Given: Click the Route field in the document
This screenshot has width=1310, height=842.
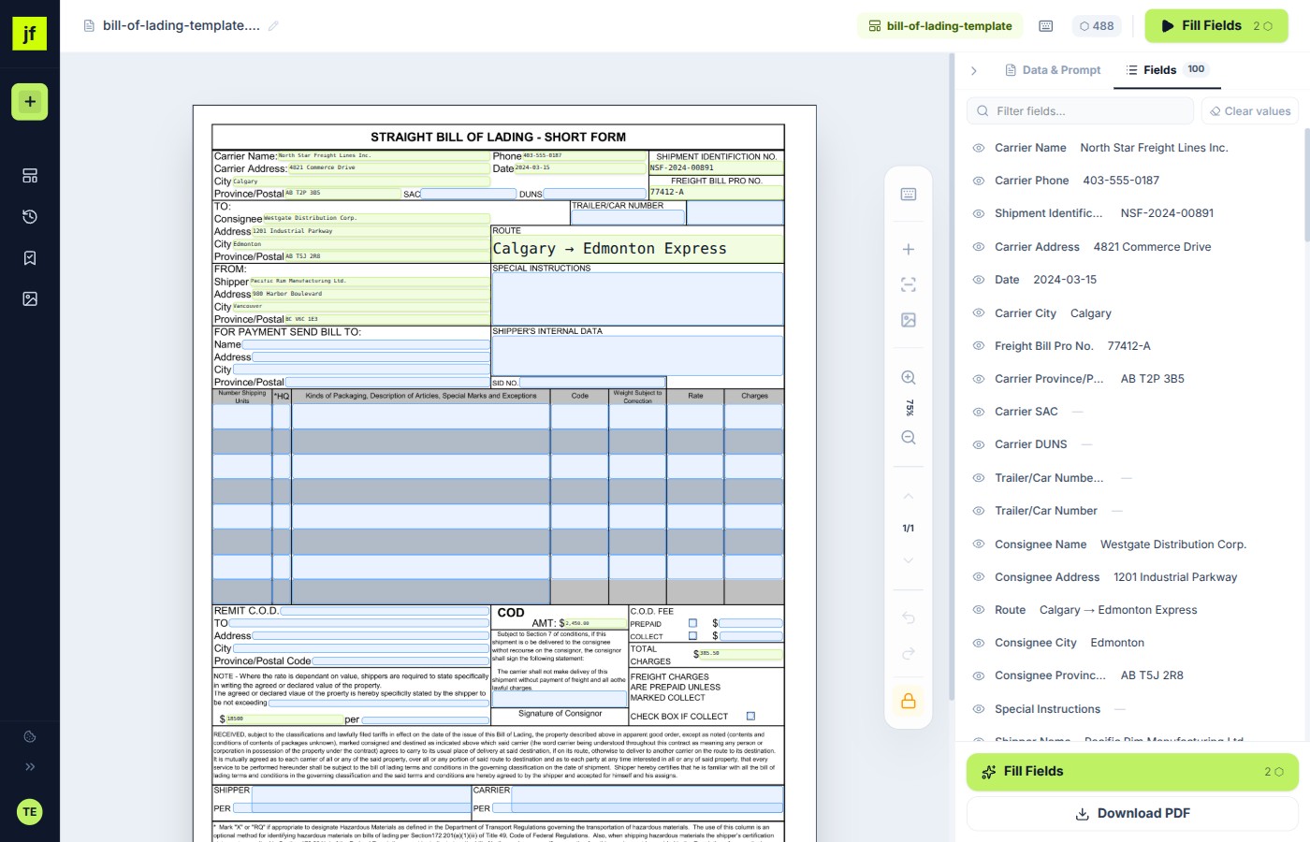Looking at the screenshot, I should click(x=637, y=249).
